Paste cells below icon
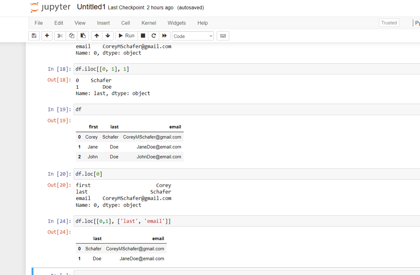This screenshot has height=275, width=420. tap(83, 36)
